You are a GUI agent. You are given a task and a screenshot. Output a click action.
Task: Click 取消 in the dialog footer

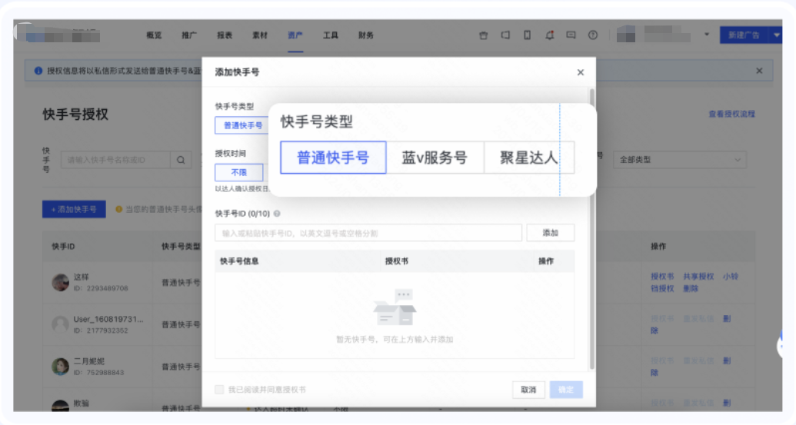tap(528, 390)
